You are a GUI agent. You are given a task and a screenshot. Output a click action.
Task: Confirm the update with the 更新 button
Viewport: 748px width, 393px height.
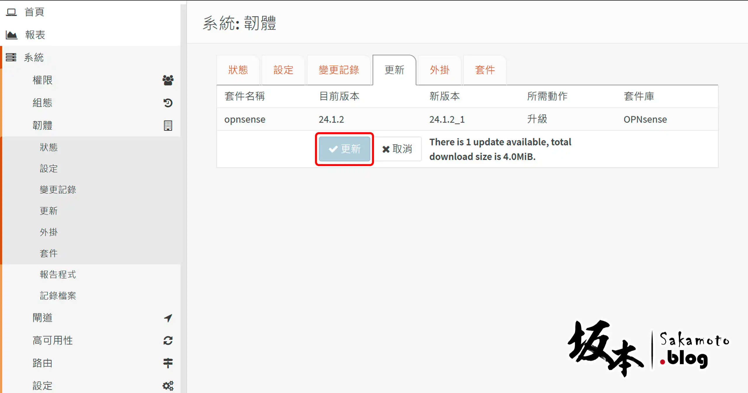(x=344, y=149)
